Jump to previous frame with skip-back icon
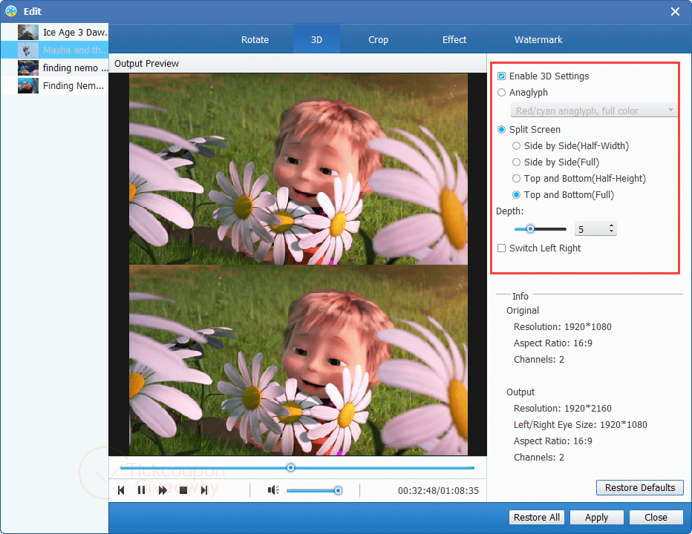The image size is (692, 534). (121, 490)
